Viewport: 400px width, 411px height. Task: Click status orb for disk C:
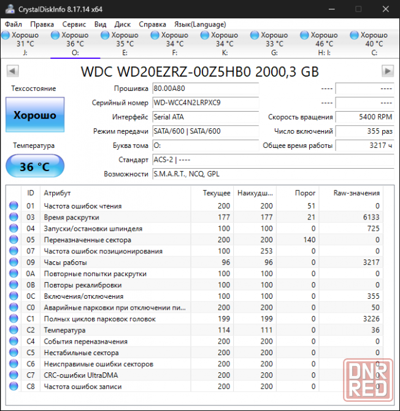click(355, 36)
